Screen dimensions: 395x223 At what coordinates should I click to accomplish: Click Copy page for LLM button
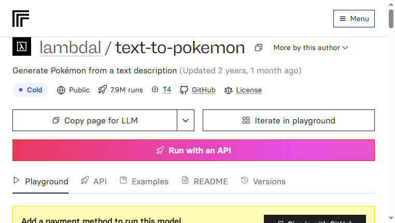(95, 120)
